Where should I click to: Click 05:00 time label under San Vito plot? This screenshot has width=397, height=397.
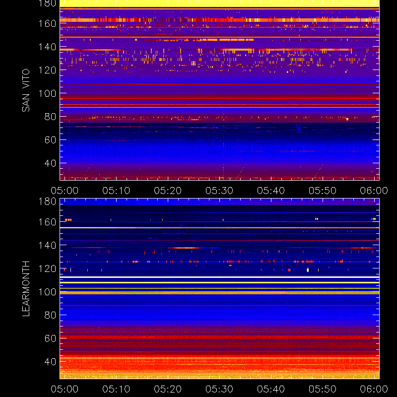[65, 191]
